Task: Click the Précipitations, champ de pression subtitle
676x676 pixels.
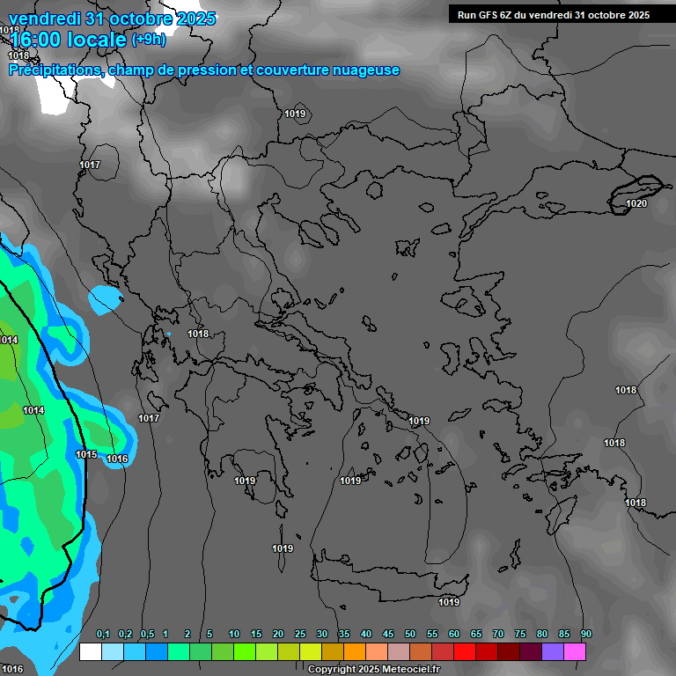Action: tap(204, 70)
